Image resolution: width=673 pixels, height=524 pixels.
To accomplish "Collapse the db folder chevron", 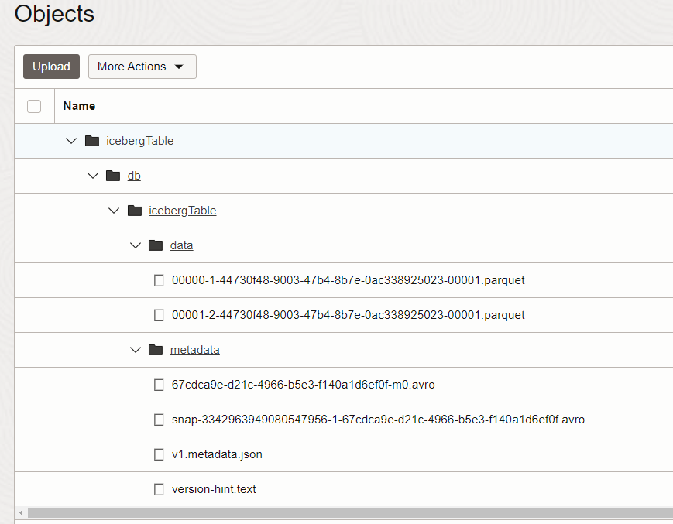I will click(x=93, y=176).
